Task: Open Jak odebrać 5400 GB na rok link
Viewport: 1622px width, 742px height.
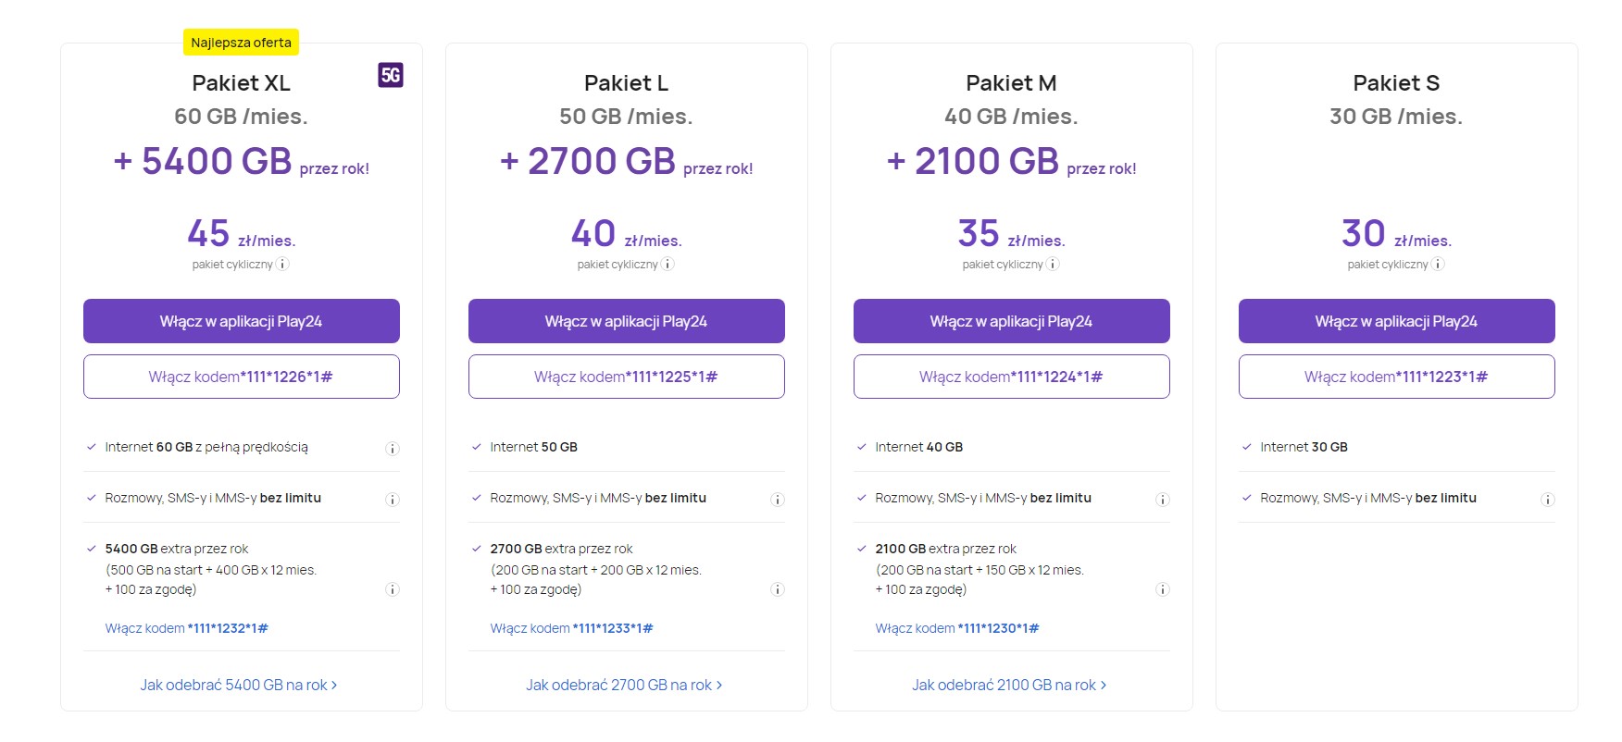Action: point(239,685)
